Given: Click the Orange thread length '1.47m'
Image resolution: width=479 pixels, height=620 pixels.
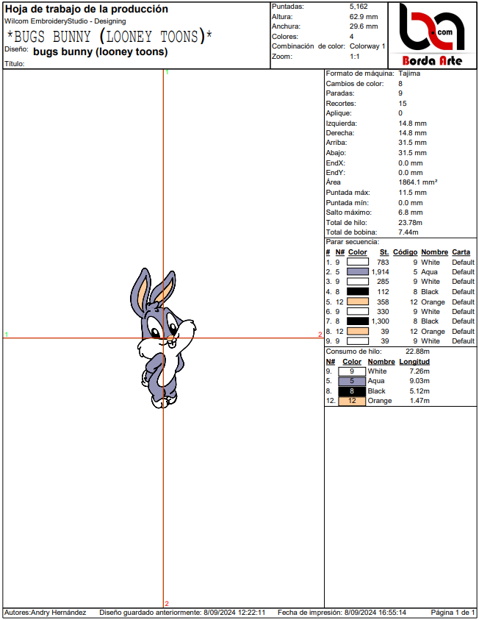Looking at the screenshot, I should tap(419, 401).
